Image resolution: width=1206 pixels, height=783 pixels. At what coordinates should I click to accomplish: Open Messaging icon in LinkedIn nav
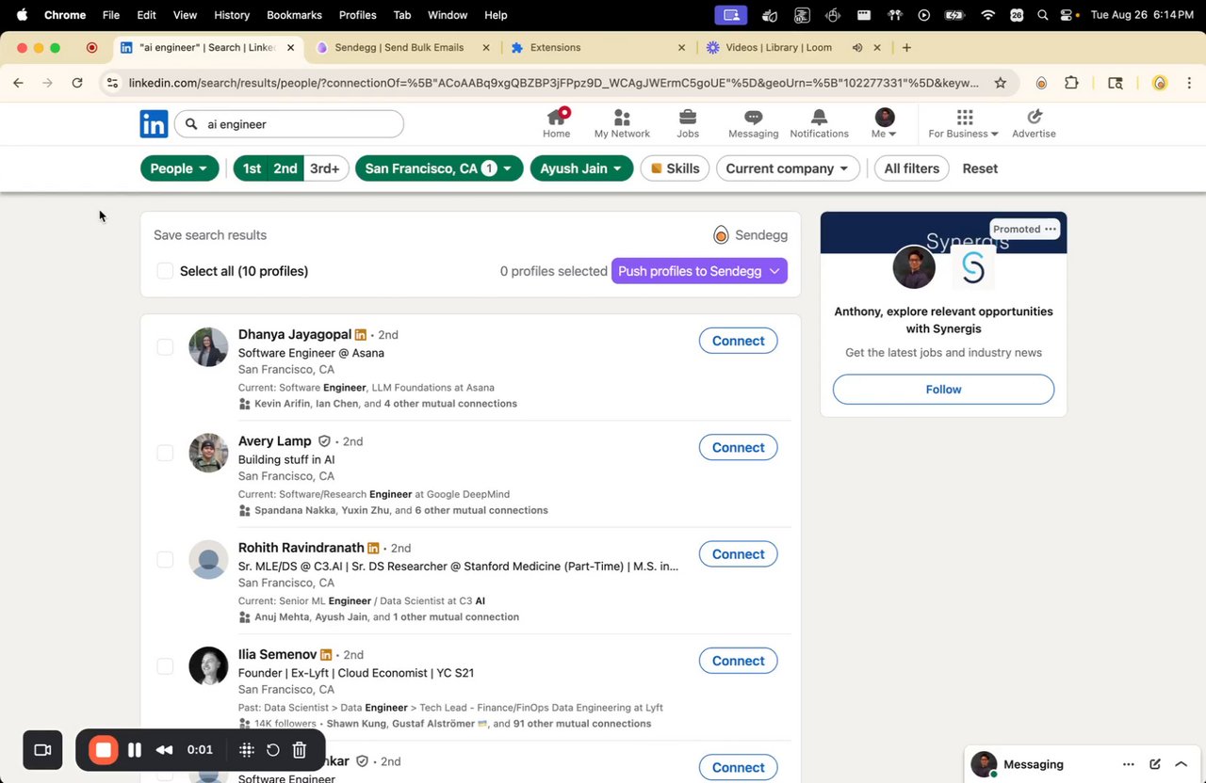click(753, 118)
